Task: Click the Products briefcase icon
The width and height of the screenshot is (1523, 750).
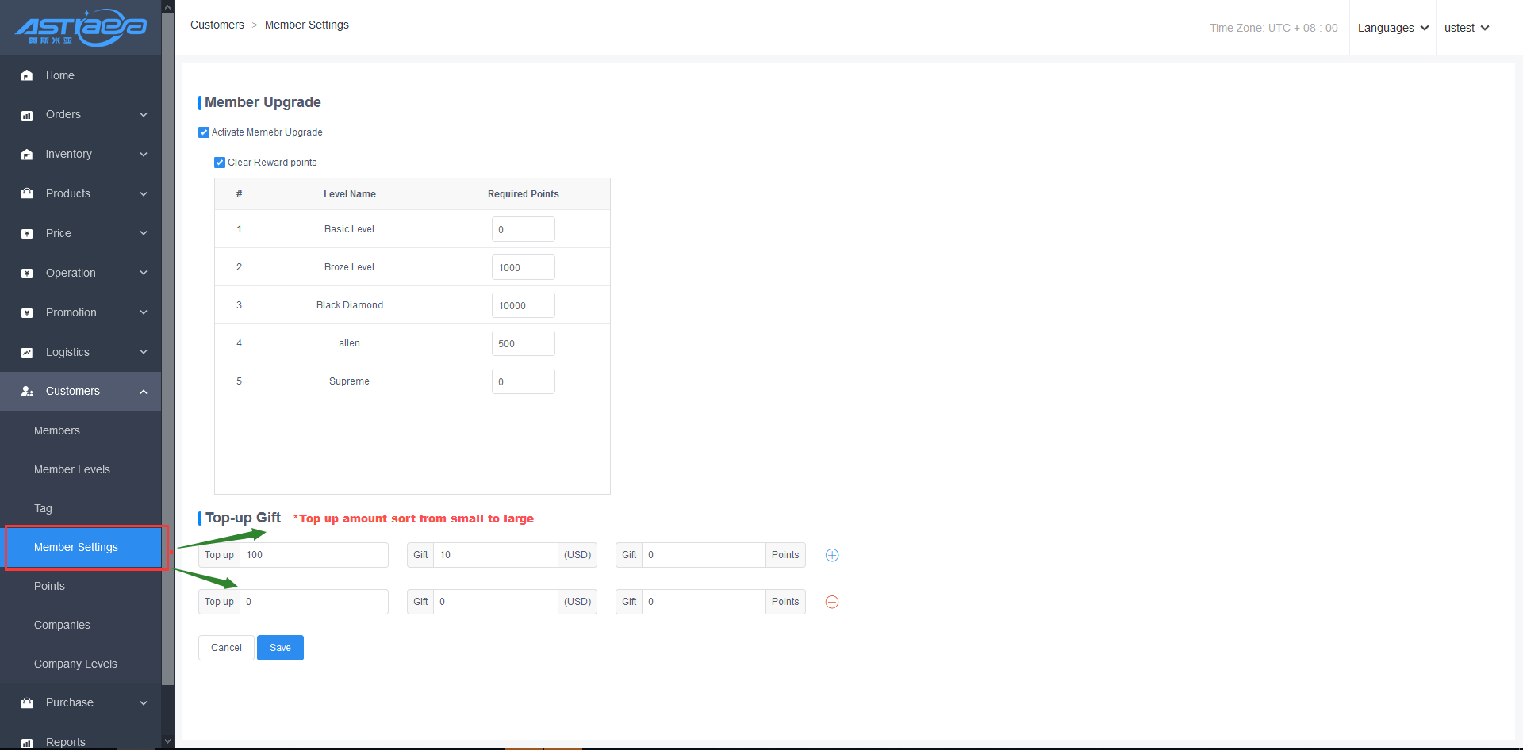Action: [x=27, y=193]
